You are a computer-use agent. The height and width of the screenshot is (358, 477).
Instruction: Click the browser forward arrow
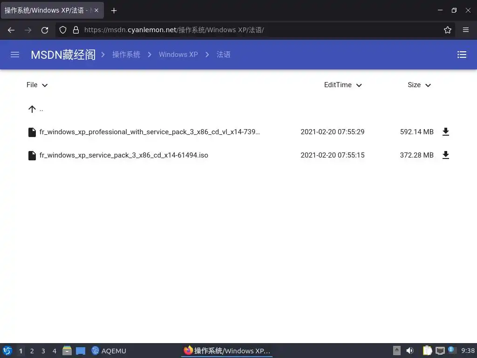click(x=28, y=30)
